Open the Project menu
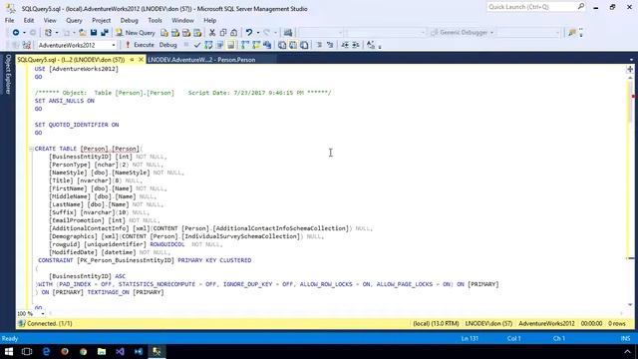The image size is (638, 359). pos(101,20)
